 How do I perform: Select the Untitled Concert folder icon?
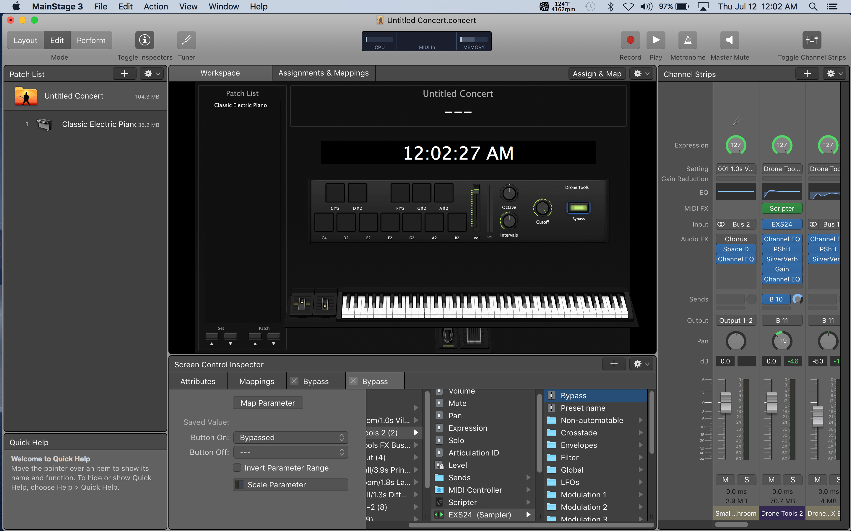[x=26, y=96]
